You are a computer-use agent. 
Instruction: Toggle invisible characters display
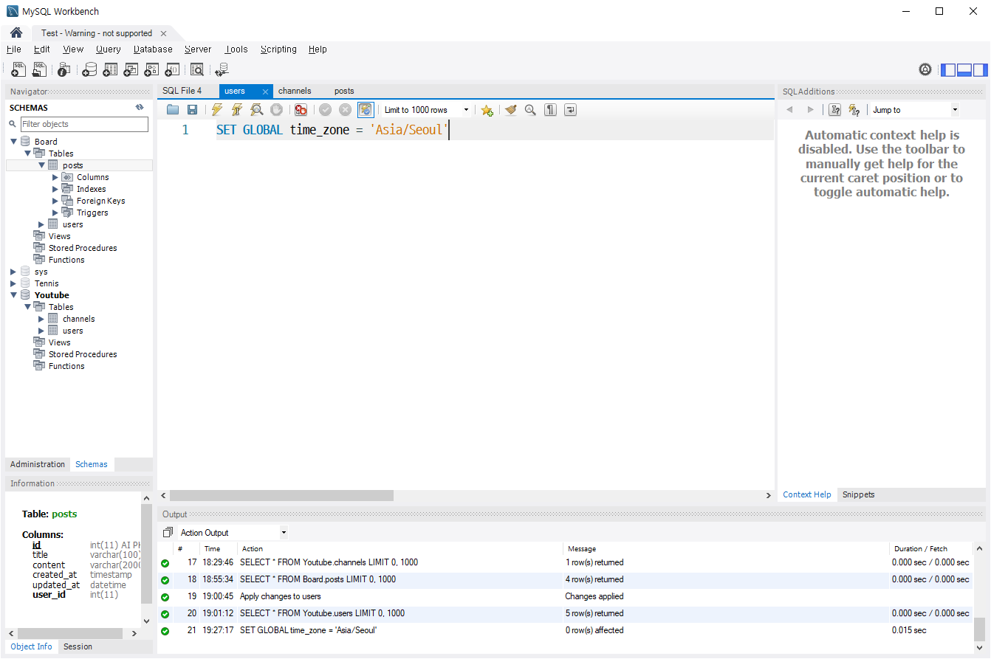pos(550,110)
